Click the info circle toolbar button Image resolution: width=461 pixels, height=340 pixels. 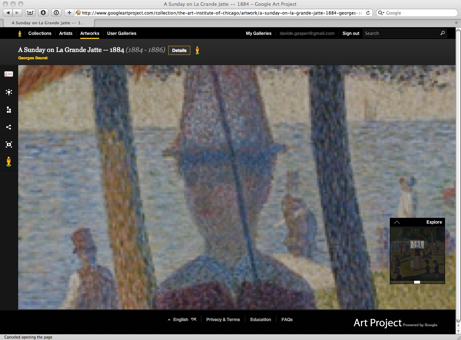pyautogui.click(x=56, y=13)
